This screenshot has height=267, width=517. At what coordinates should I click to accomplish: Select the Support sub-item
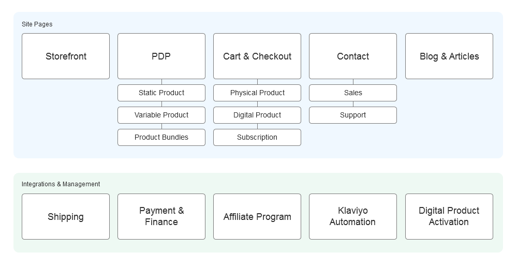pos(353,115)
